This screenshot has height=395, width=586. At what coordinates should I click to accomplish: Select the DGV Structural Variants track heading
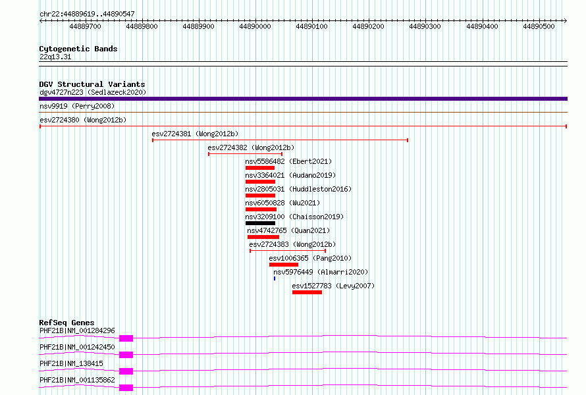point(92,84)
